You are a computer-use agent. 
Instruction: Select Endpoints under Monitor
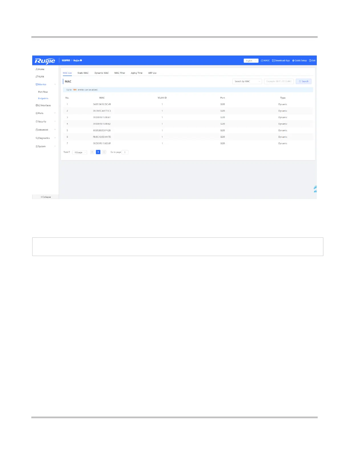pos(43,99)
